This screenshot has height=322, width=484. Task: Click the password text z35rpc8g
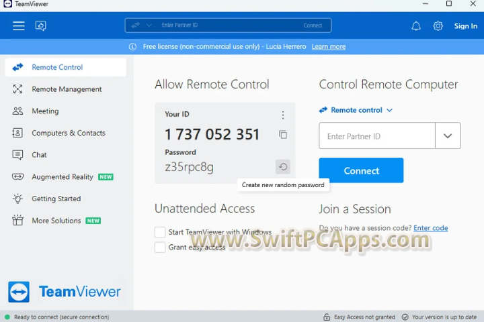[189, 167]
